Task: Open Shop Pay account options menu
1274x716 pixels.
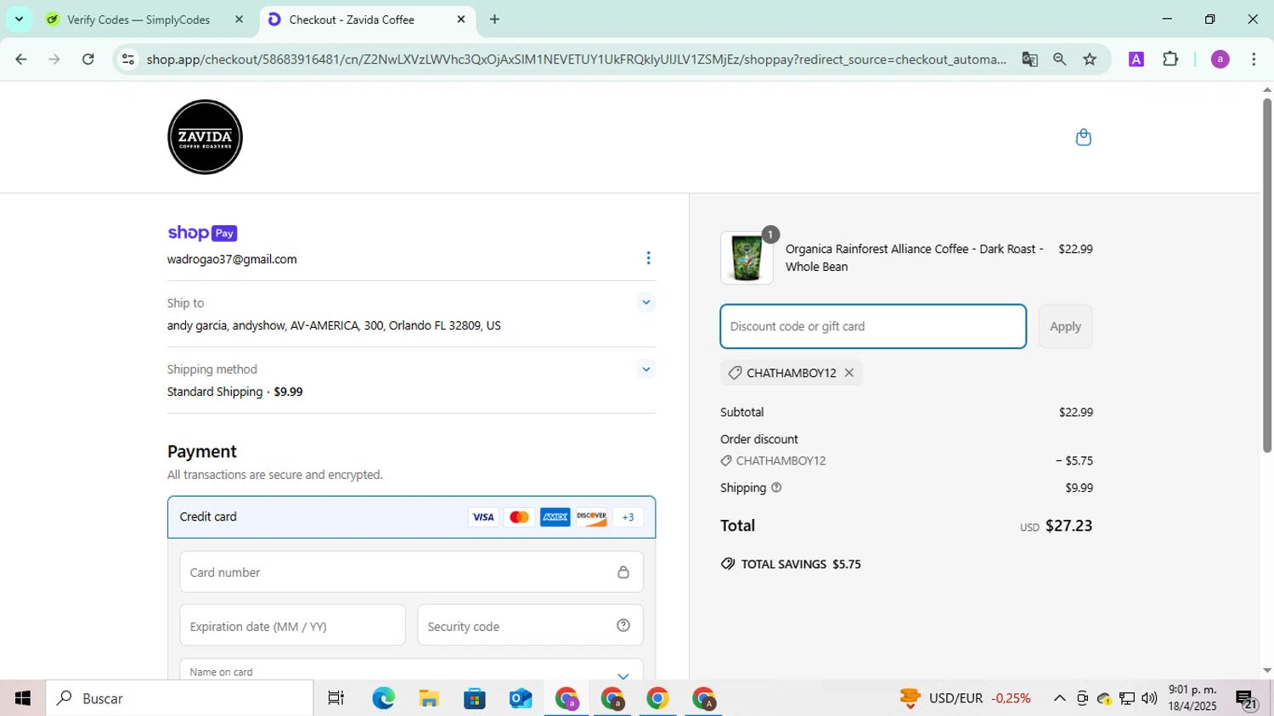Action: 648,258
